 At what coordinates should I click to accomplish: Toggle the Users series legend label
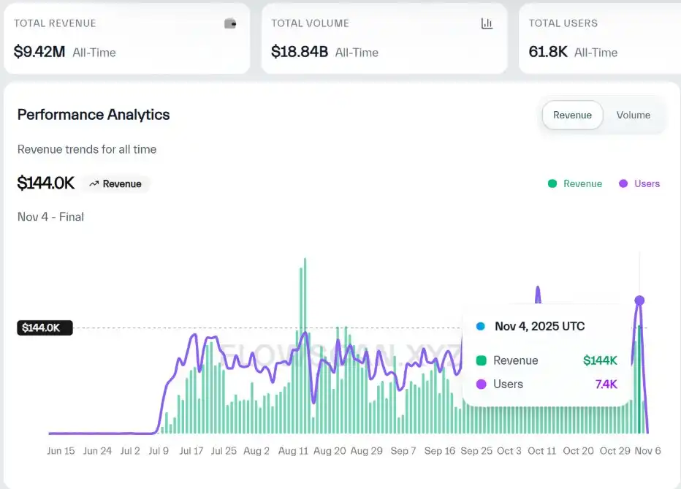click(647, 183)
